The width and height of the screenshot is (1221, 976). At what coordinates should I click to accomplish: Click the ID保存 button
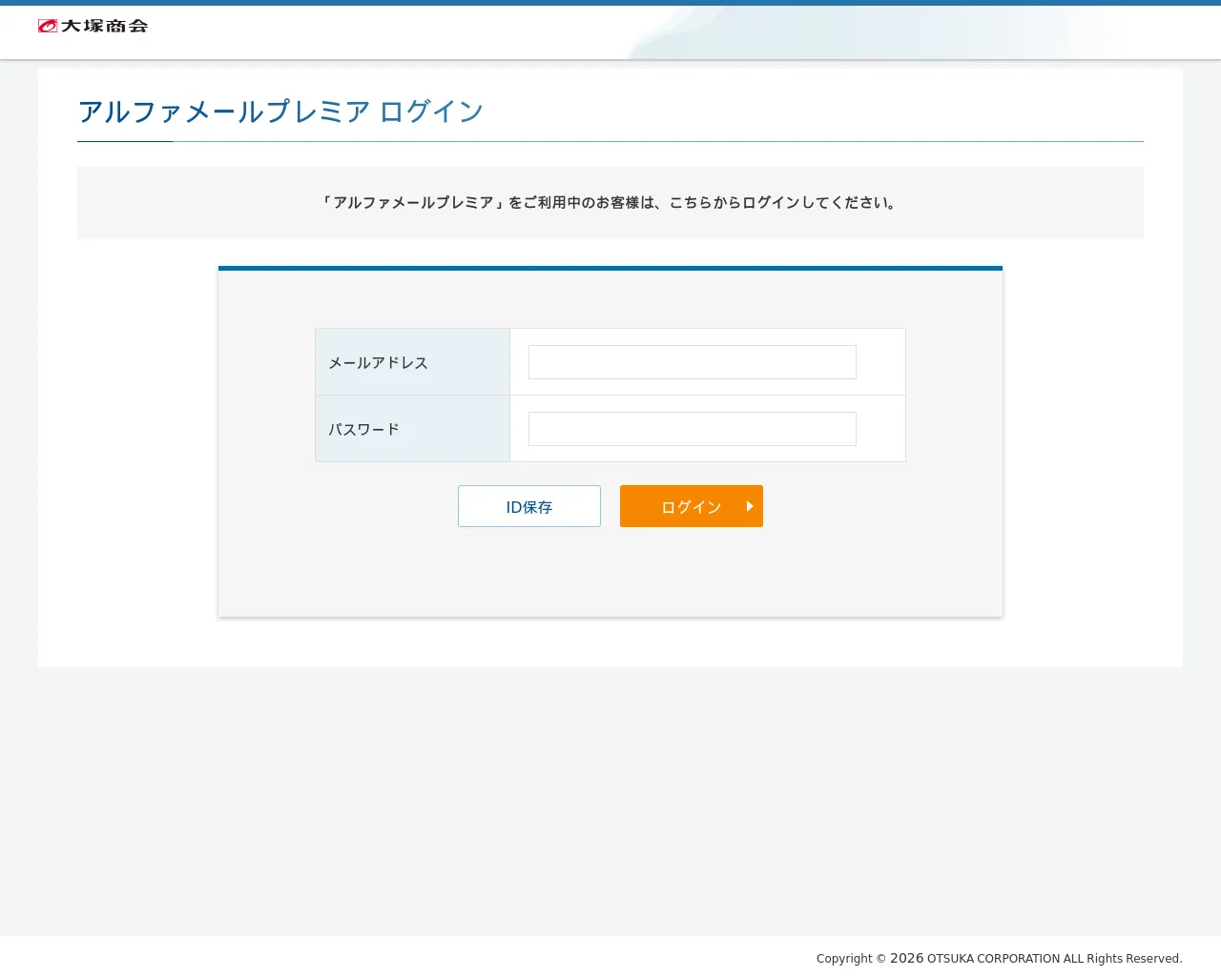(x=529, y=506)
